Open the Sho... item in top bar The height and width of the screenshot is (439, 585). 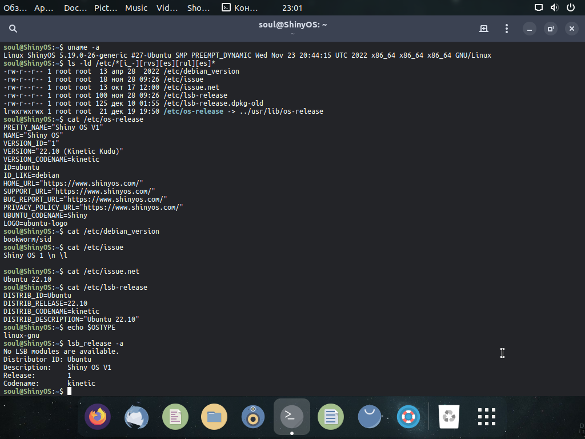pyautogui.click(x=198, y=8)
